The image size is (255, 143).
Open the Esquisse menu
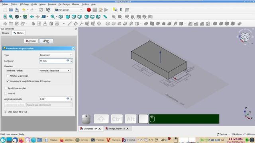[x=52, y=4]
